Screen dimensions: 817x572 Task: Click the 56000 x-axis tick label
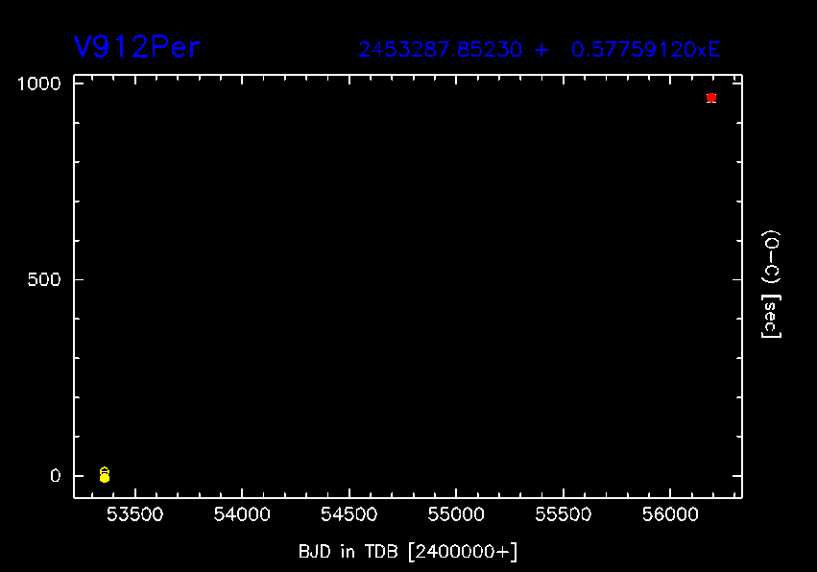669,516
